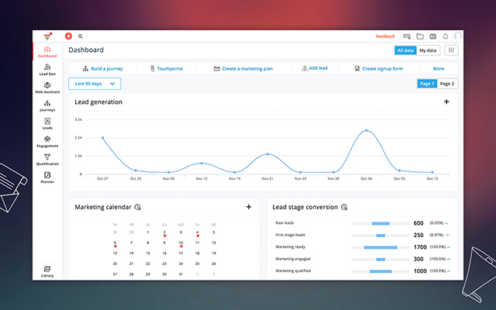Switch to My data view

click(x=428, y=50)
